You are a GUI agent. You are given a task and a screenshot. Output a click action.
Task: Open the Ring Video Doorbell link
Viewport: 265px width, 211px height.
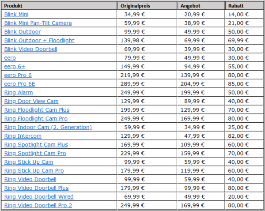(x=30, y=179)
